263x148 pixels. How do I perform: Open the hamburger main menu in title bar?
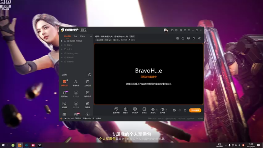point(189,30)
